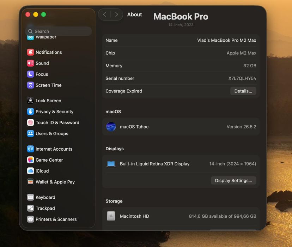Click the macOS section heading
This screenshot has width=292, height=247.
click(x=113, y=112)
